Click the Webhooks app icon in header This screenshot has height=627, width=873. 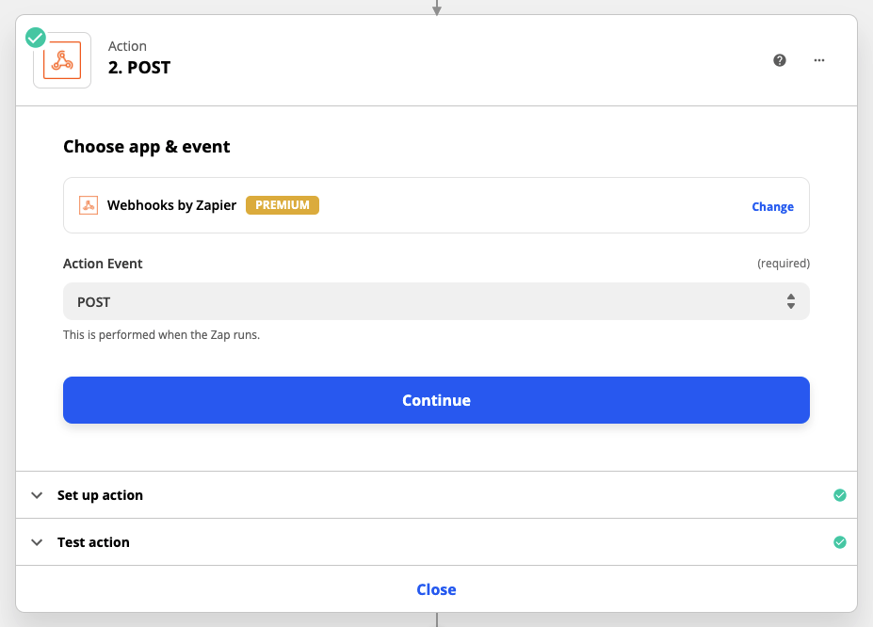click(x=62, y=60)
